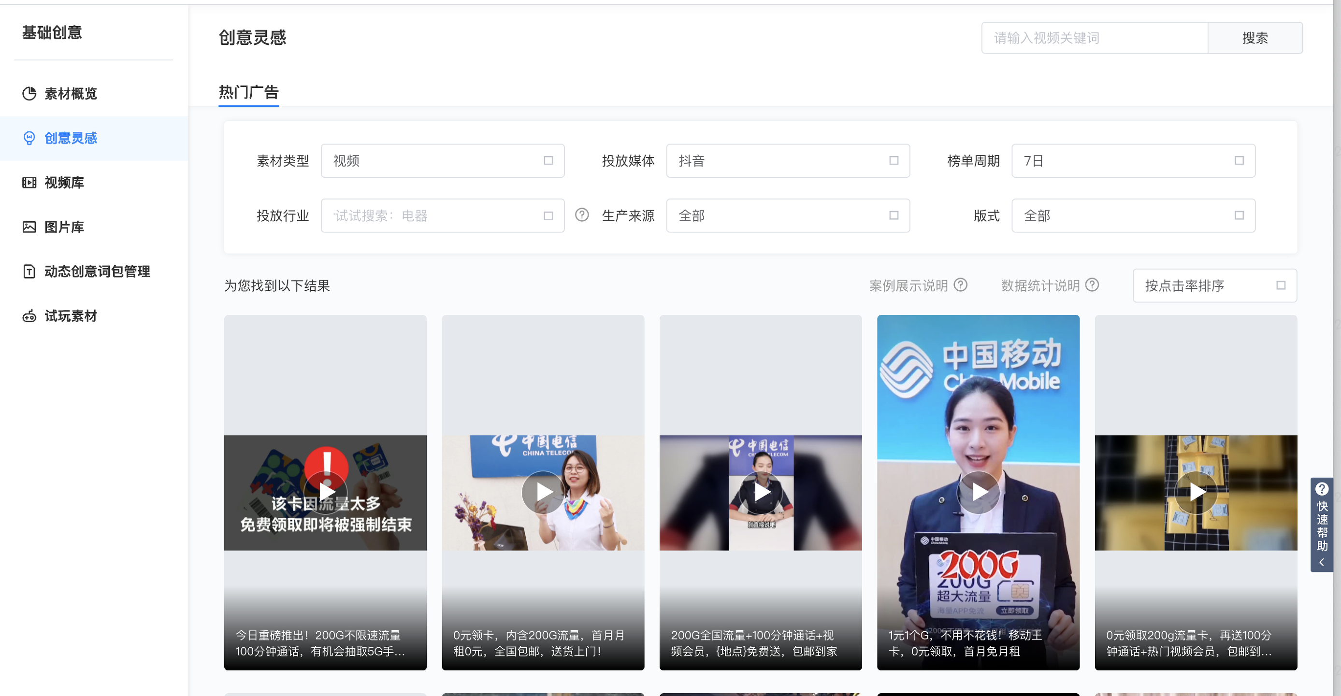Click the 创意灵感 lightbulb icon
Viewport: 1341px width, 696px height.
point(29,138)
